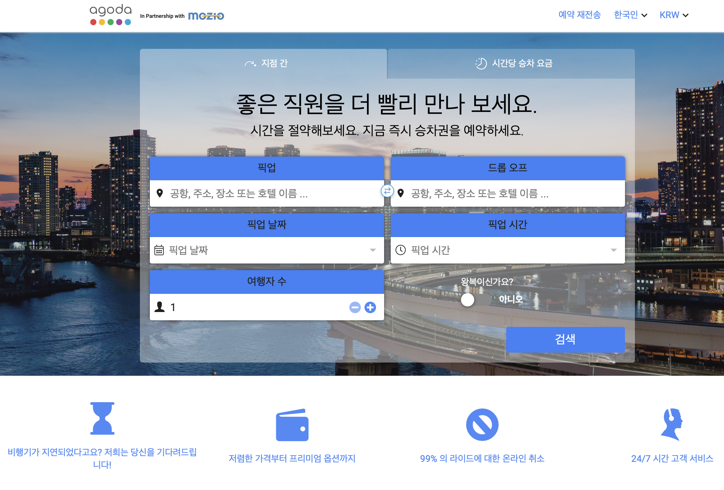Click the In Partnership with text
Screen dimensions: 724x490
click(x=162, y=16)
